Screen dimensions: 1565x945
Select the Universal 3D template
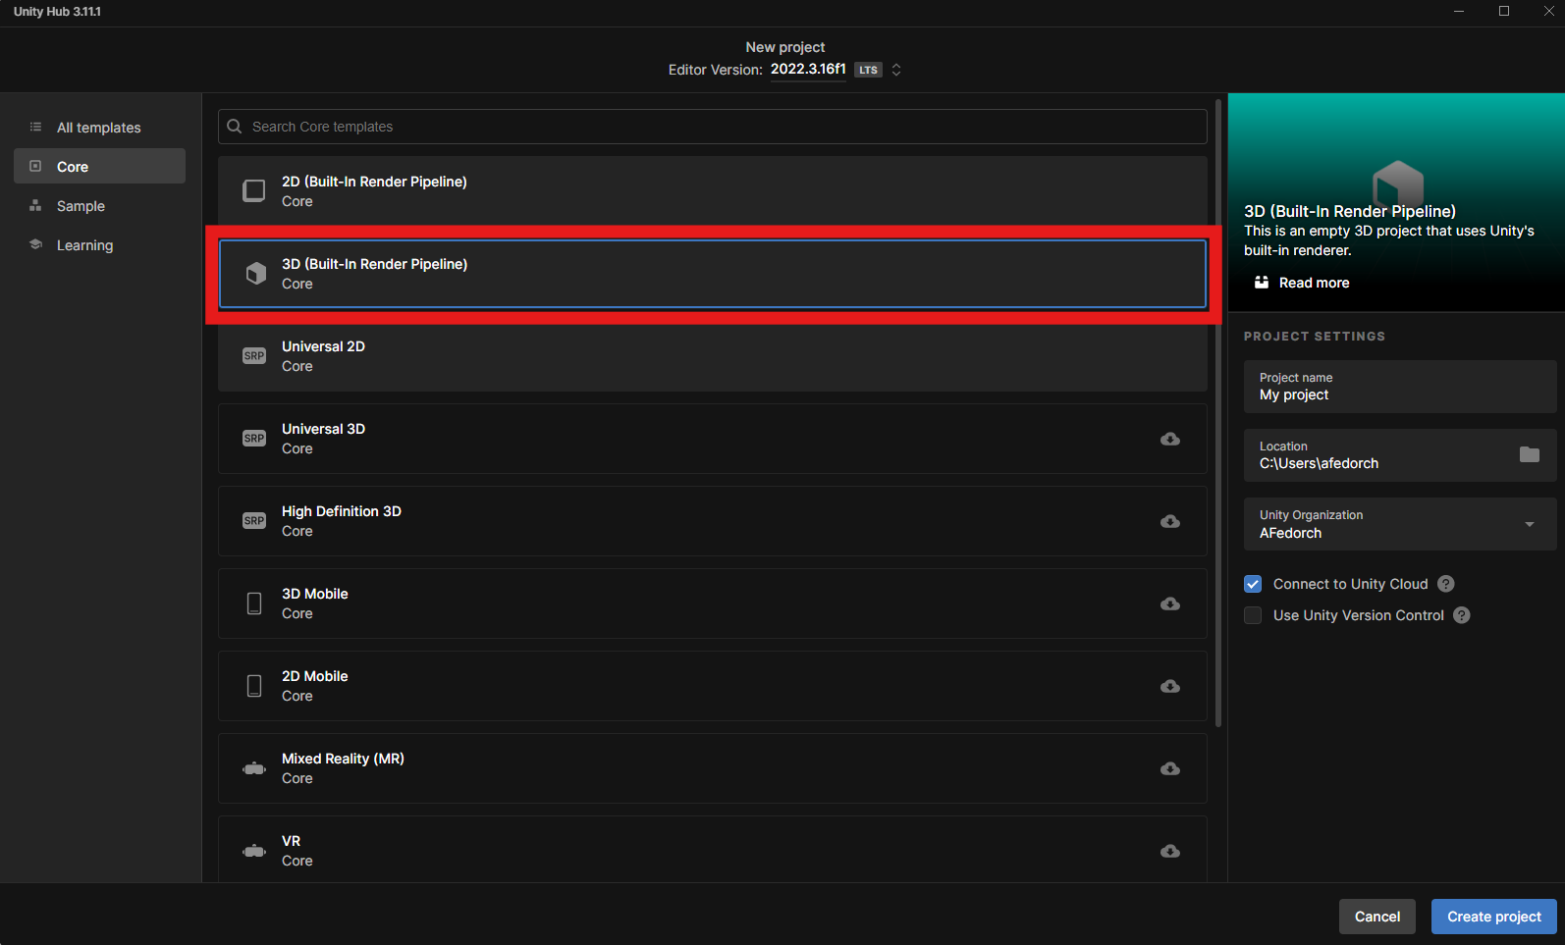pyautogui.click(x=713, y=439)
